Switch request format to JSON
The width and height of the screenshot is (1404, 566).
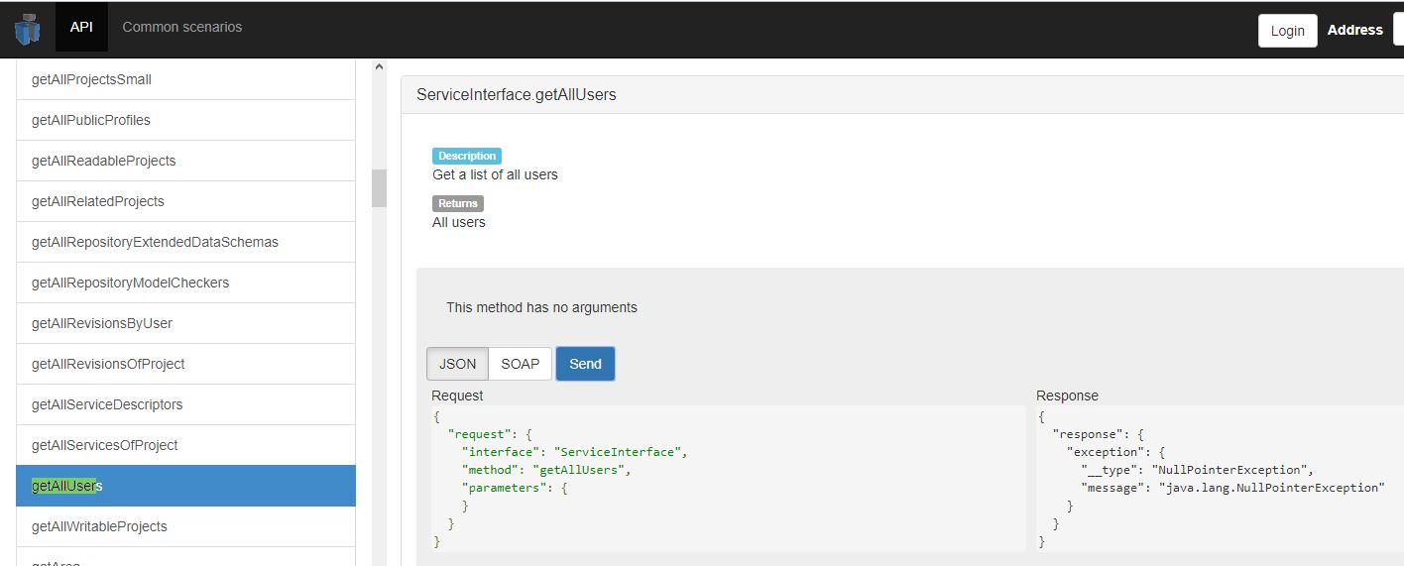tap(457, 364)
